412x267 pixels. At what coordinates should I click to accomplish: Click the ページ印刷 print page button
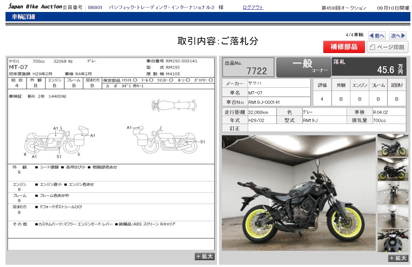tap(387, 47)
